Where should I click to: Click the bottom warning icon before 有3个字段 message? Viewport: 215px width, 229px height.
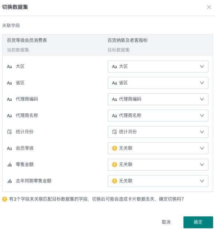tap(5, 199)
